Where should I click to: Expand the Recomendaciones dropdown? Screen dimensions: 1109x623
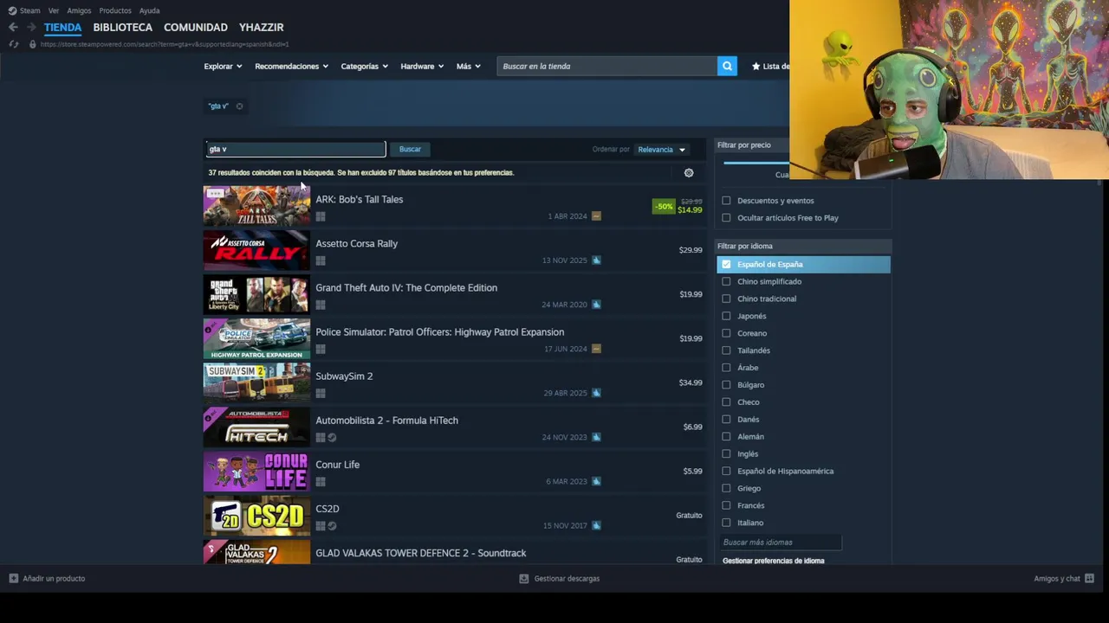coord(291,66)
